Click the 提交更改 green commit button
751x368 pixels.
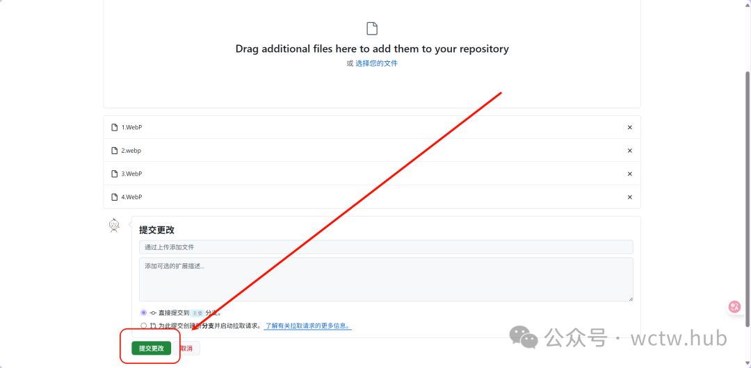[x=151, y=348]
